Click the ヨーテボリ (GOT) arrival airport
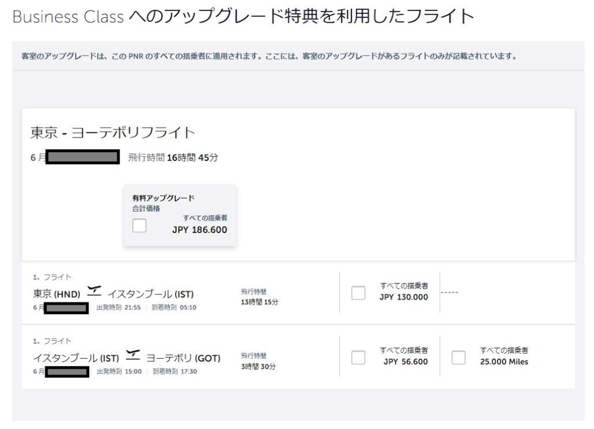This screenshot has height=429, width=594. tap(183, 358)
